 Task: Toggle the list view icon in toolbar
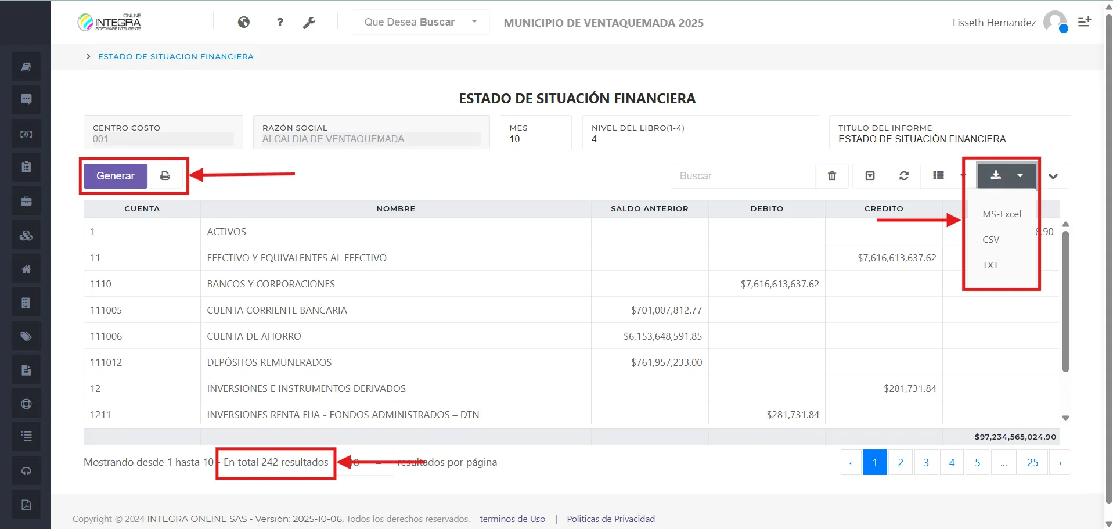(938, 175)
